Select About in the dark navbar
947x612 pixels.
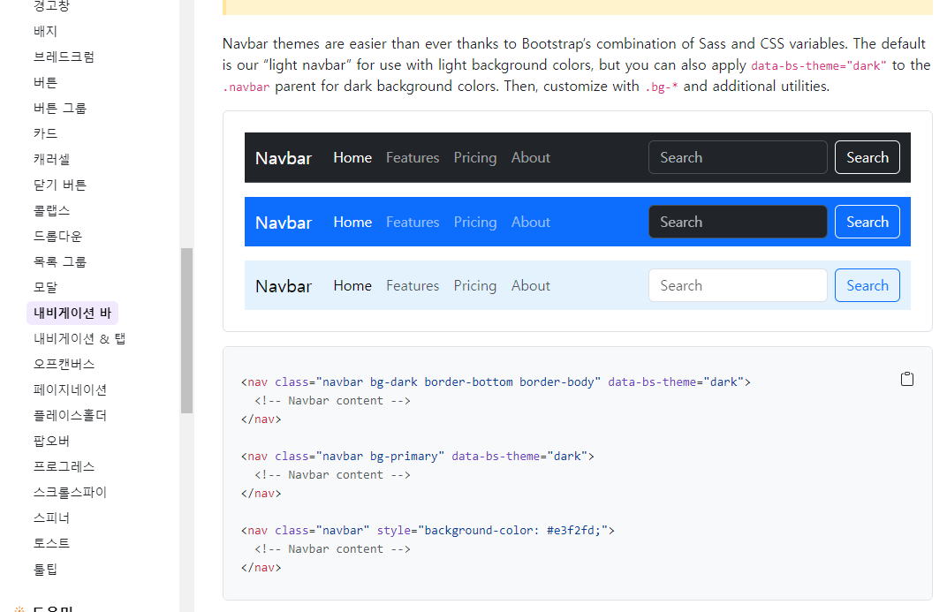tap(531, 157)
